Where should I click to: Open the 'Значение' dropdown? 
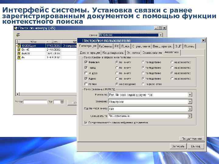click(x=190, y=102)
